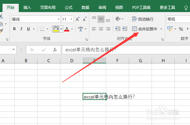190x125 pixels.
Task: Open the name box dropdown arrow
Action: (x=13, y=49)
